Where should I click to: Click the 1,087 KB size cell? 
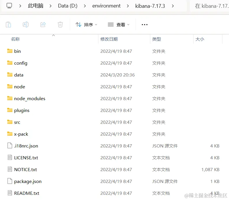(x=211, y=170)
